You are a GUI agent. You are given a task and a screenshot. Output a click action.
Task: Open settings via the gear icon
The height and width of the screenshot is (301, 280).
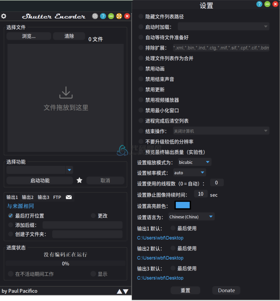coord(4,16)
